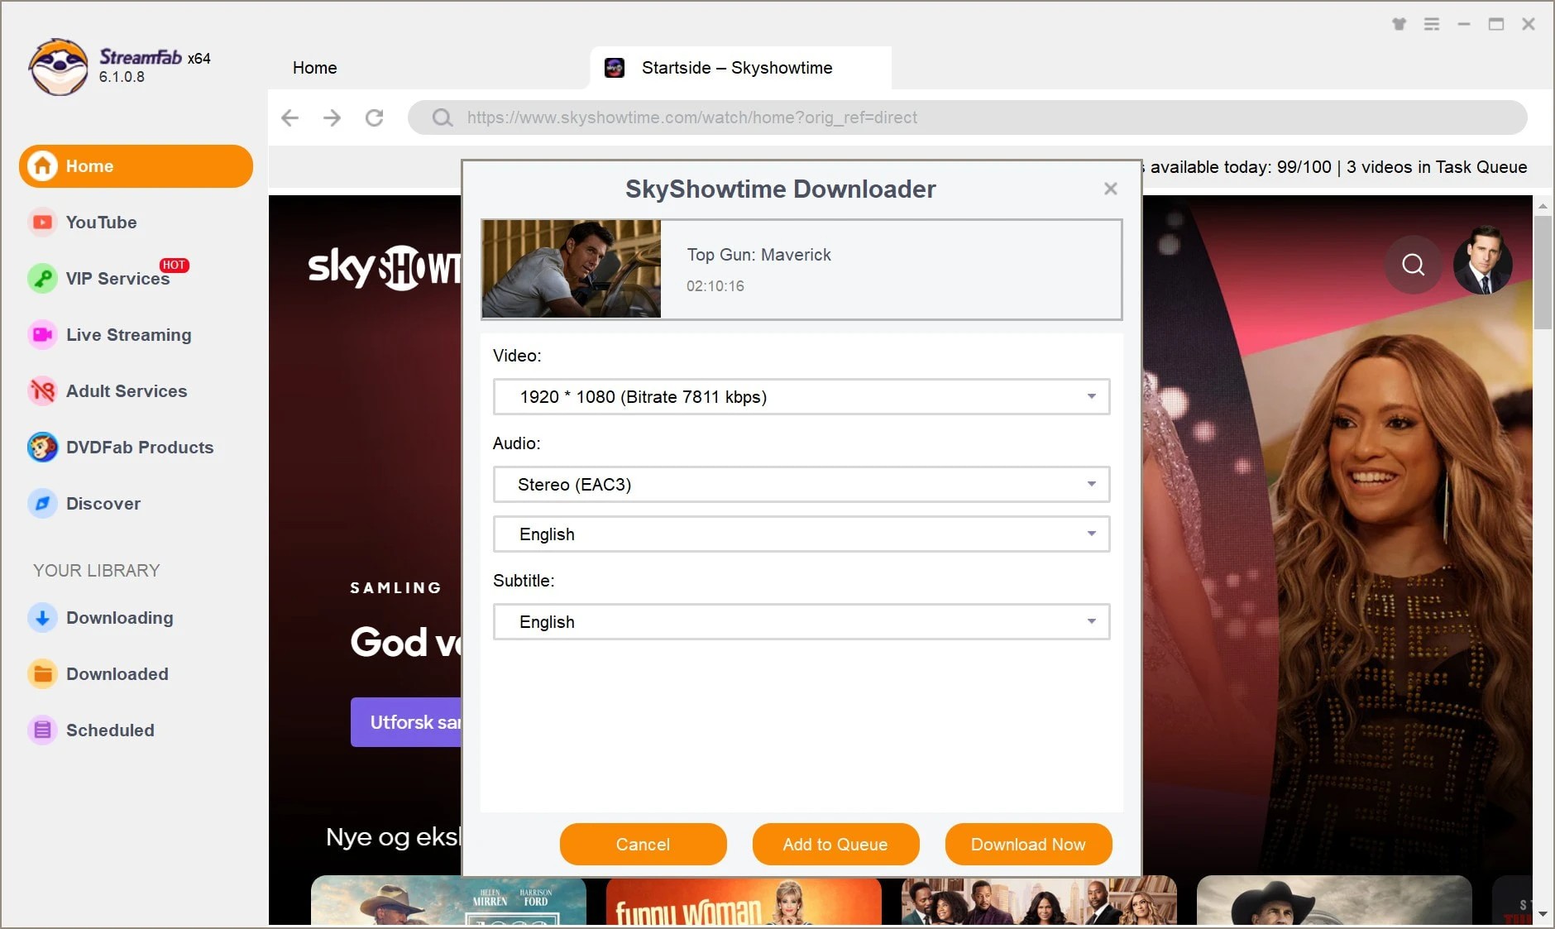
Task: Click the browser reload icon
Action: tap(375, 117)
